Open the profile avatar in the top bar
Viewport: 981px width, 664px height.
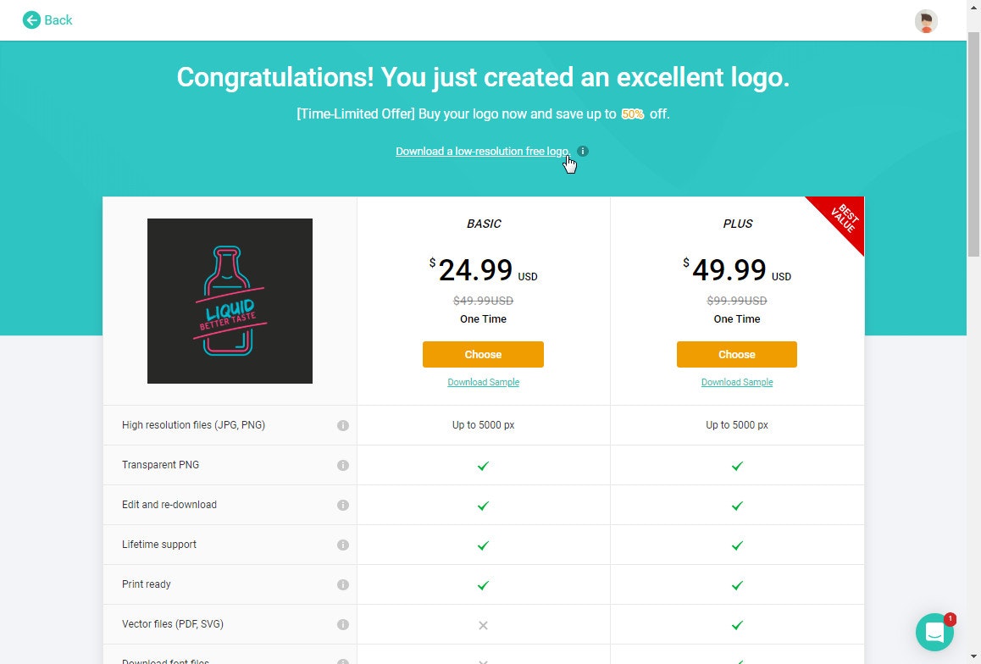[926, 20]
